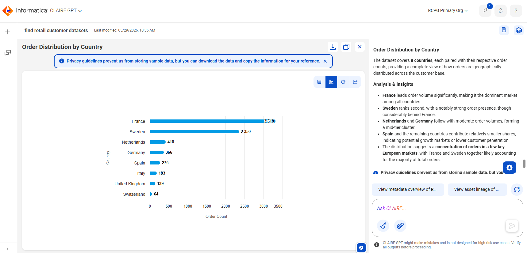
Task: Open notifications flag icon
Action: click(x=485, y=11)
